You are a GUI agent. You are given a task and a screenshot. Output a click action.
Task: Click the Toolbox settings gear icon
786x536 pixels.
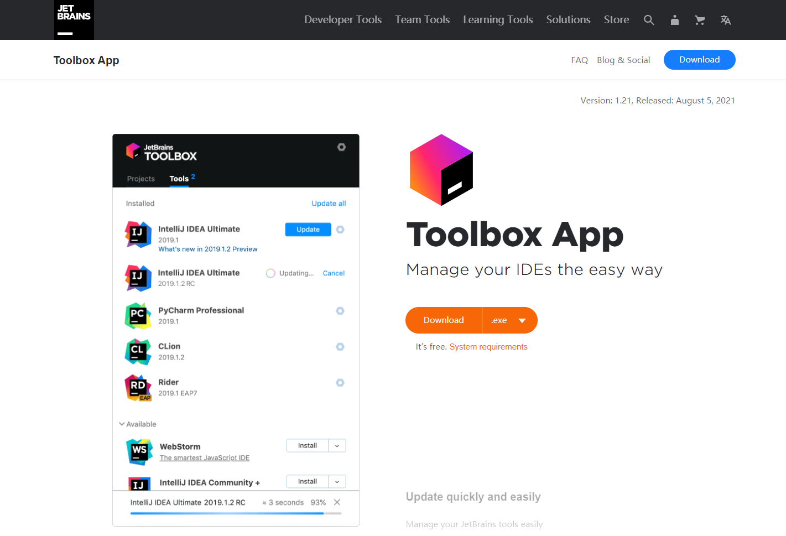click(341, 147)
